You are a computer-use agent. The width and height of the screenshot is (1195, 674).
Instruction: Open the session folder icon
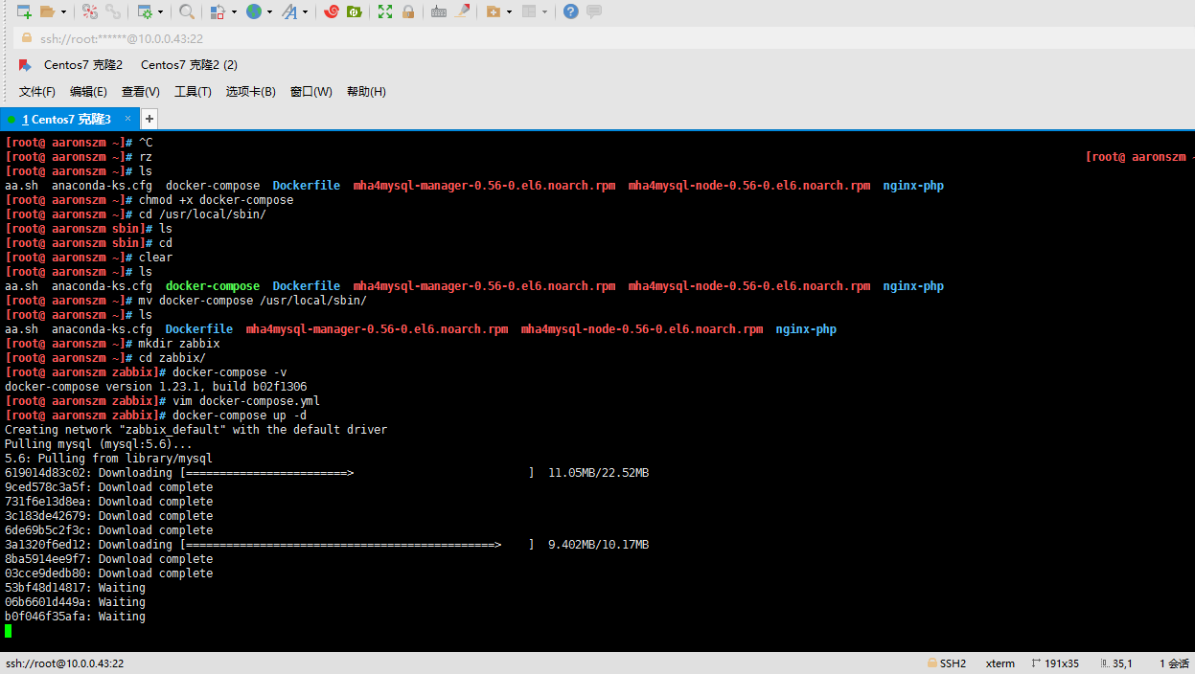47,11
